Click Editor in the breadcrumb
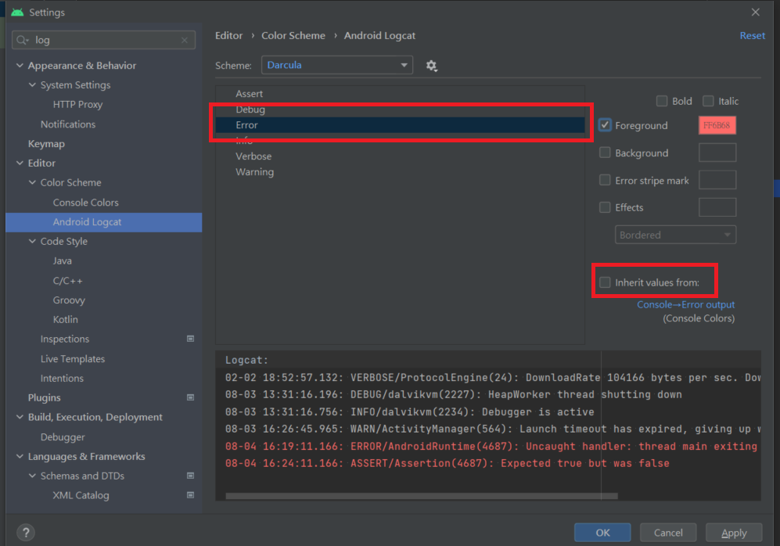Screen dimensions: 780x546 pyautogui.click(x=228, y=35)
